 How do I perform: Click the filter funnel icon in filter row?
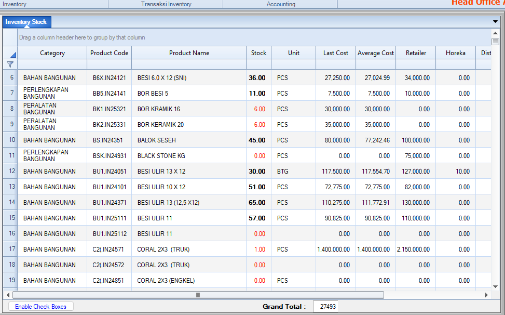[x=10, y=64]
